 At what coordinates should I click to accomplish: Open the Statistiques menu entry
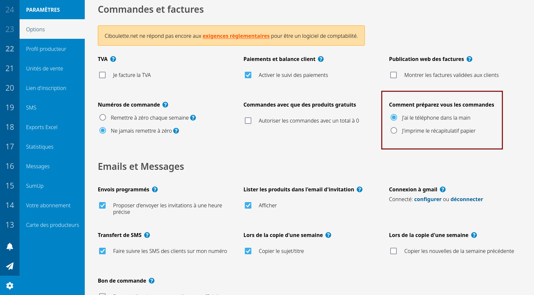40,147
